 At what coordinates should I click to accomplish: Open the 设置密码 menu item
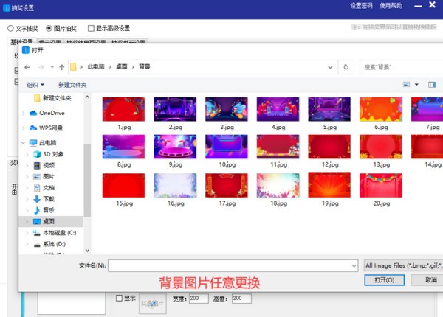tap(361, 6)
